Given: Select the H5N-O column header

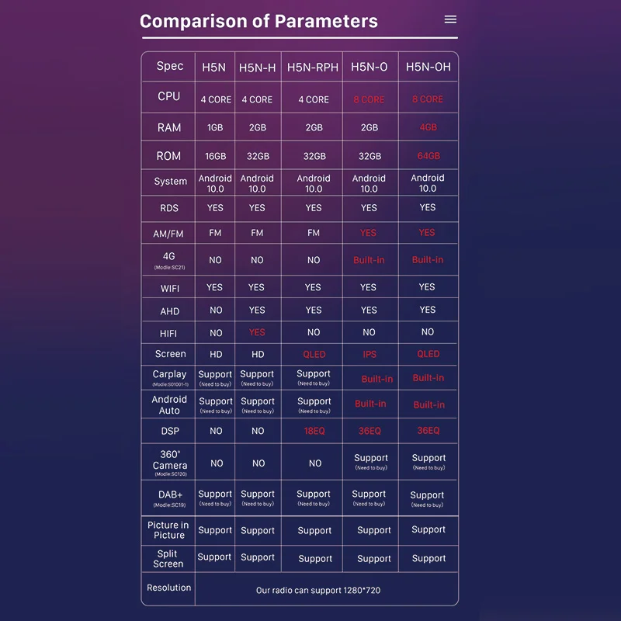Looking at the screenshot, I should pos(369,68).
